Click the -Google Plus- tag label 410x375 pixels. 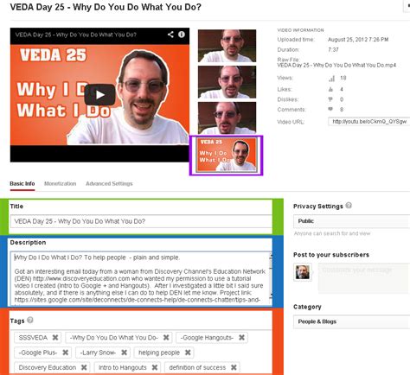[38, 353]
